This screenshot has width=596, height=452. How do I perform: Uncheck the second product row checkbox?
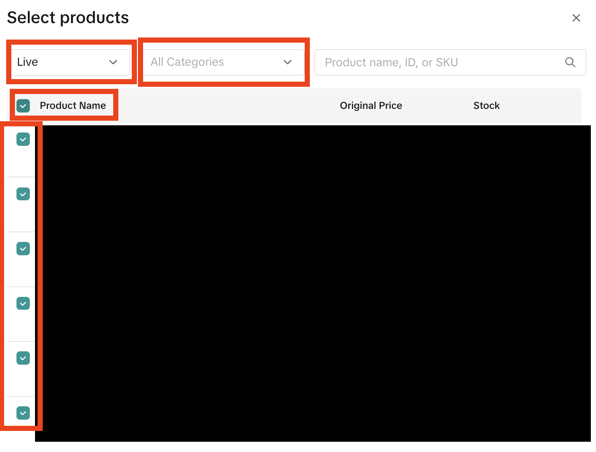click(x=23, y=194)
